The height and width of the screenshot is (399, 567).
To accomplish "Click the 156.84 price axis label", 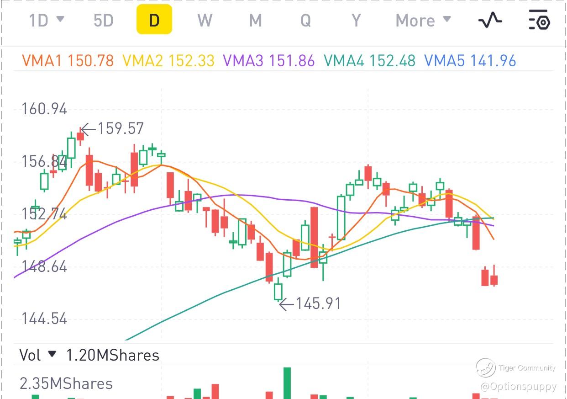I will click(44, 162).
